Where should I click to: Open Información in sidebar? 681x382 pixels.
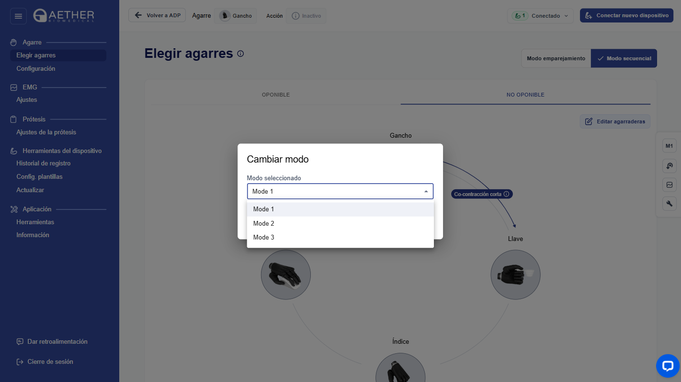coord(33,235)
